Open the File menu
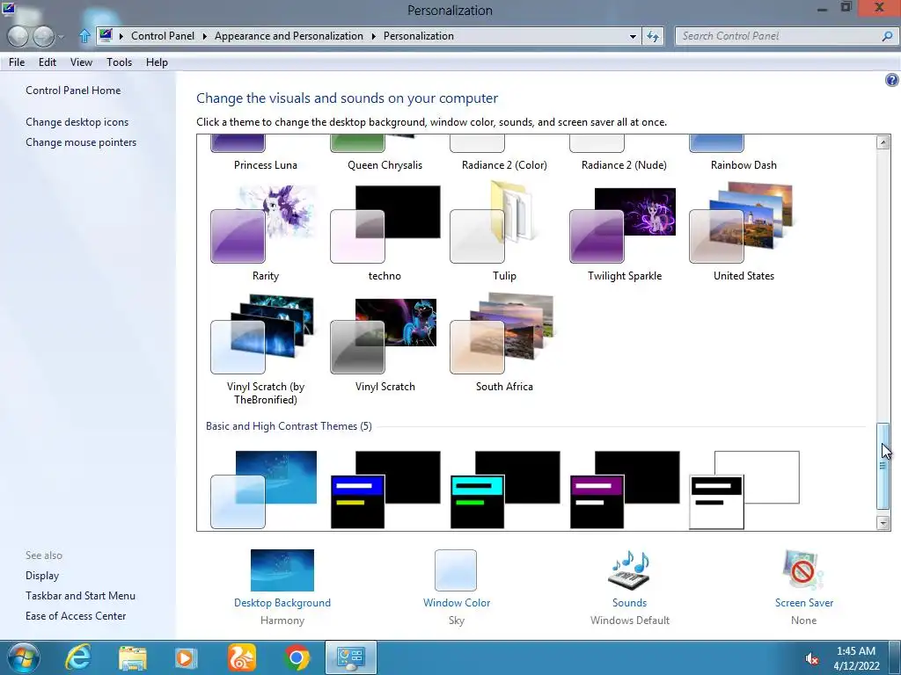 17,62
